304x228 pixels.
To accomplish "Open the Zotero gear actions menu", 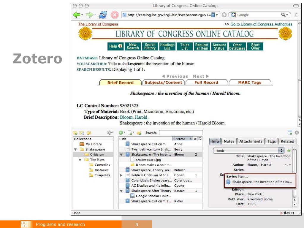I will coord(110,133).
